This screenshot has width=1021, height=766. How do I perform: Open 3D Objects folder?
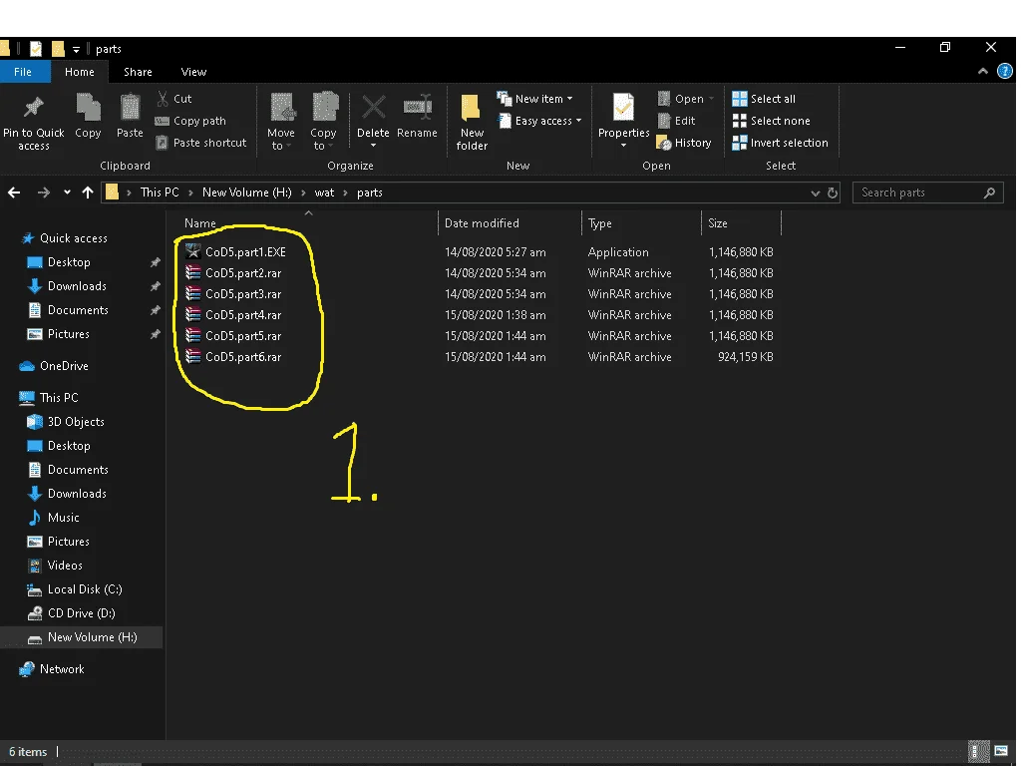click(76, 422)
